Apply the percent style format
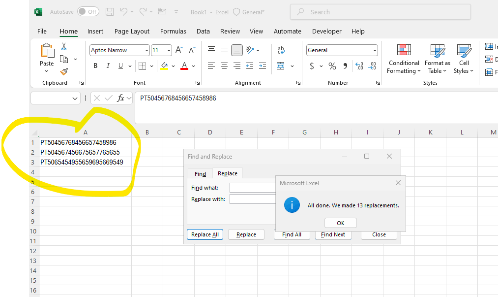 click(332, 66)
